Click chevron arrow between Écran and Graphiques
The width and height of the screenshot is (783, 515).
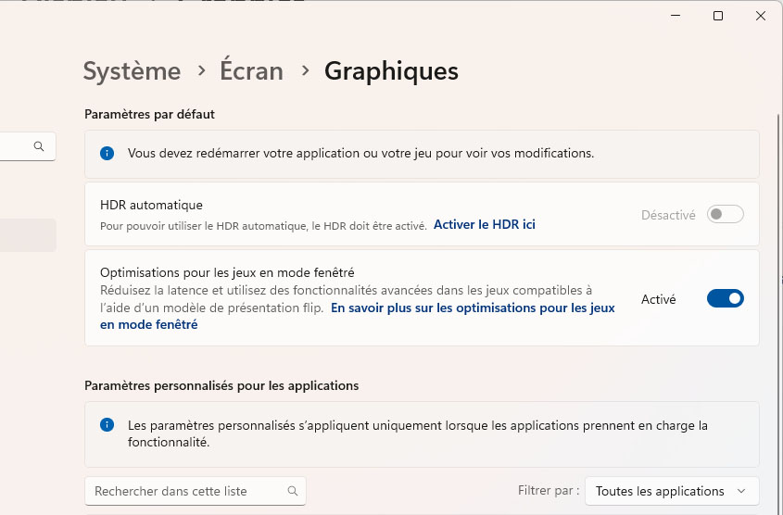coord(305,70)
